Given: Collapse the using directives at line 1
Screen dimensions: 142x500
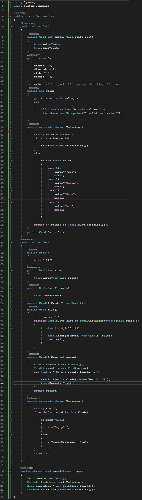Looking at the screenshot, I should click(11, 2).
